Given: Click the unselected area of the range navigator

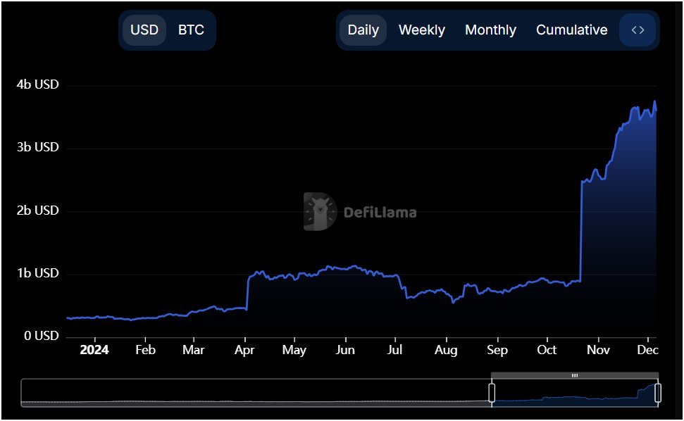Looking at the screenshot, I should coord(255,393).
